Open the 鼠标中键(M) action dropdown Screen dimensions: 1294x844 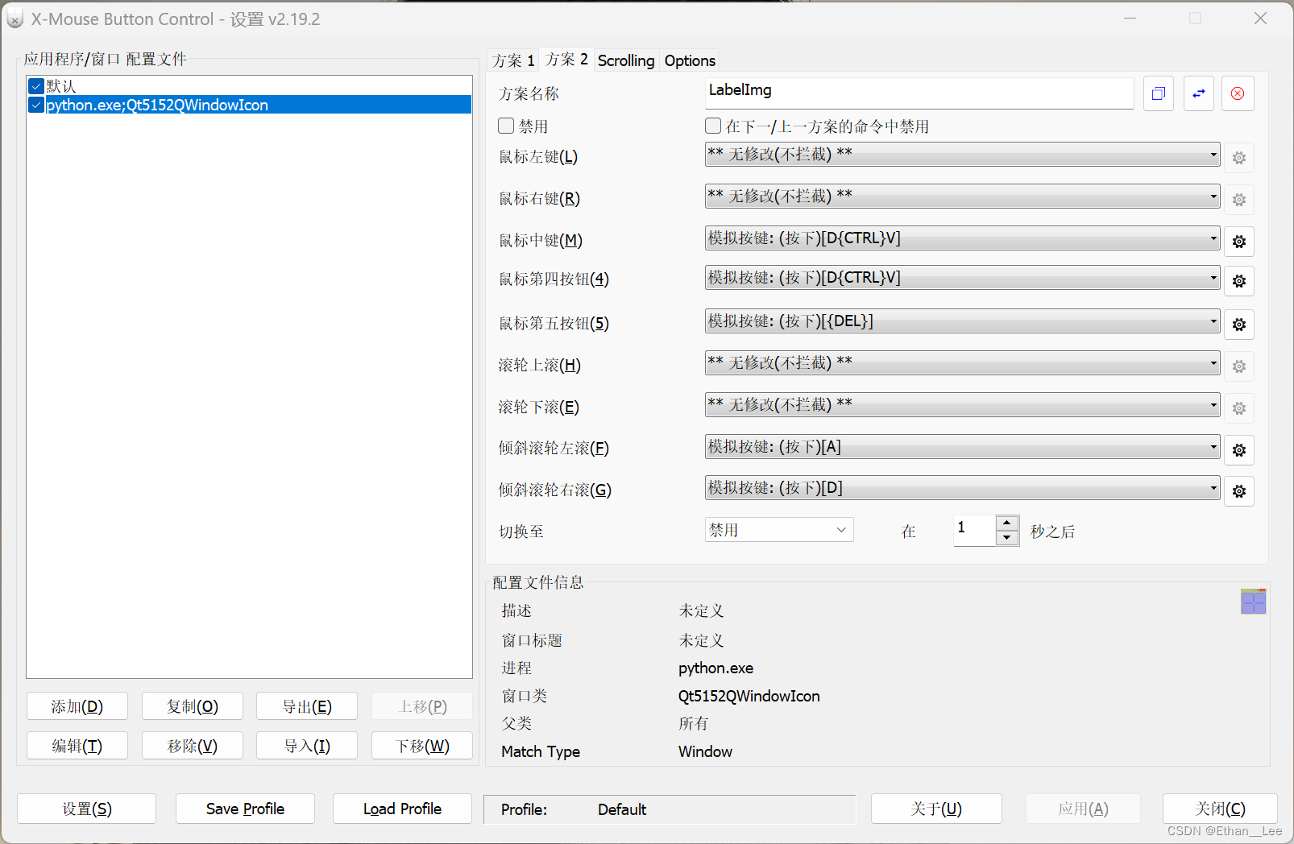coord(962,238)
